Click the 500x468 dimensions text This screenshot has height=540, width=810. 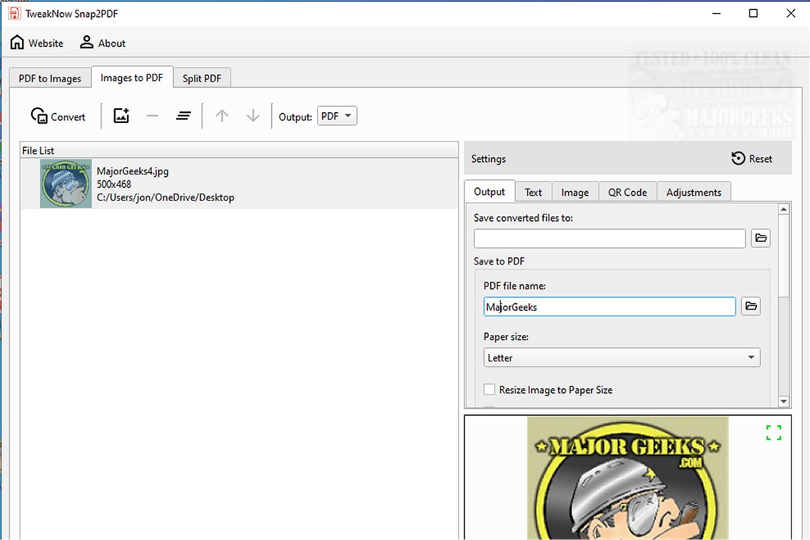coord(114,184)
